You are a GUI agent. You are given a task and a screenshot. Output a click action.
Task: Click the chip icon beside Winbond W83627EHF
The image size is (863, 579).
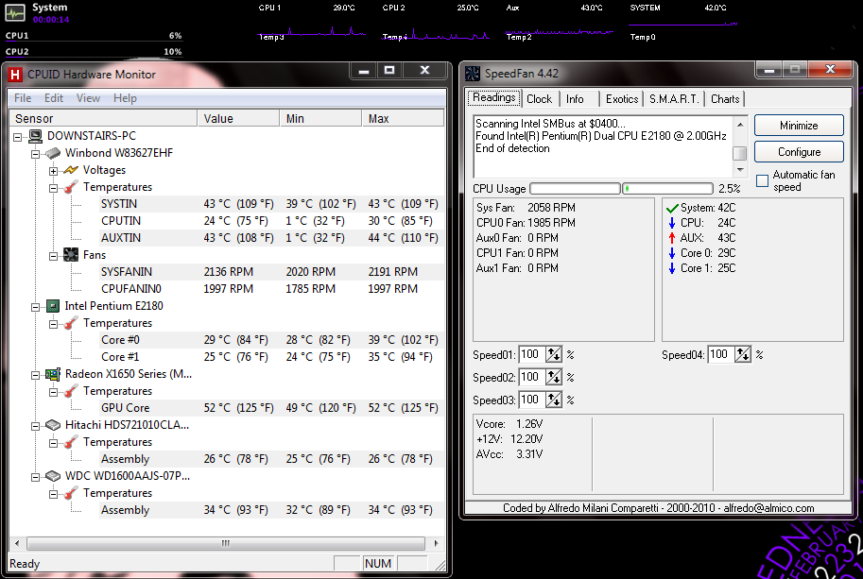click(53, 153)
